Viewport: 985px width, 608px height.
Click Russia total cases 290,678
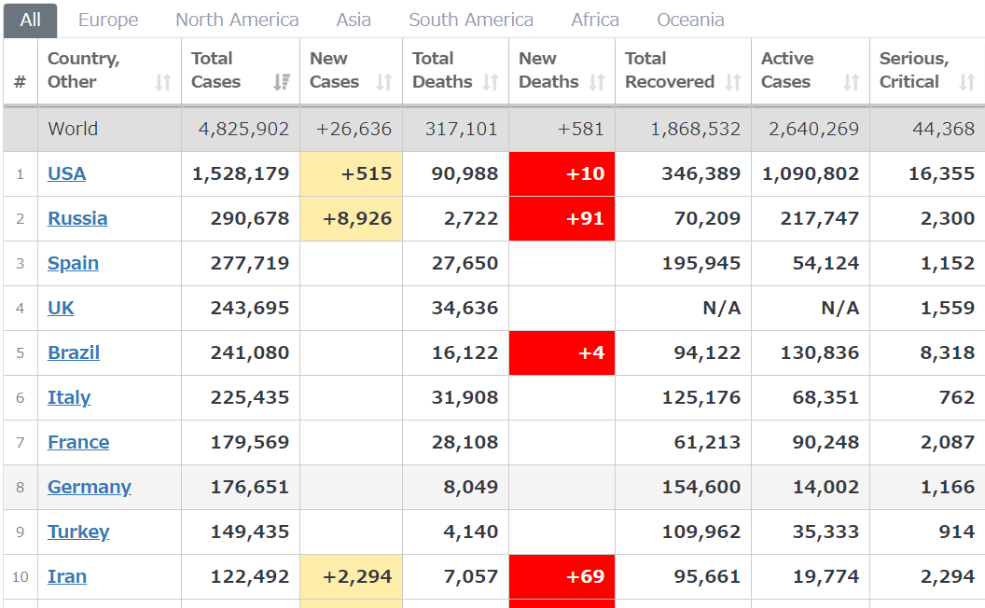point(250,218)
